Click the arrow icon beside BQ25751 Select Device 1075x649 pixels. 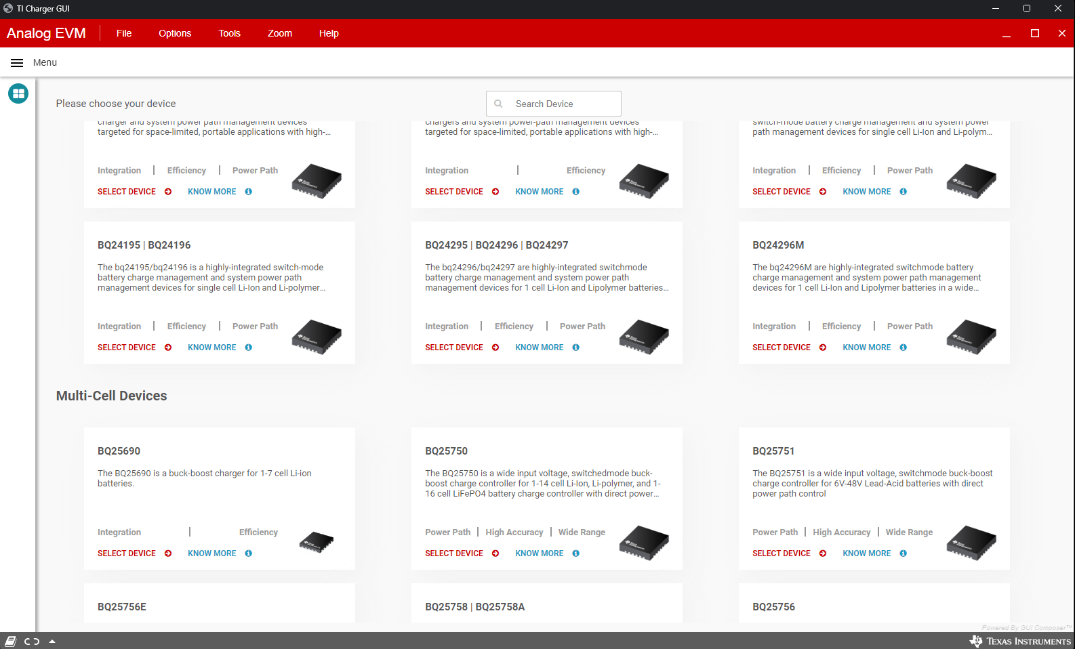point(823,553)
